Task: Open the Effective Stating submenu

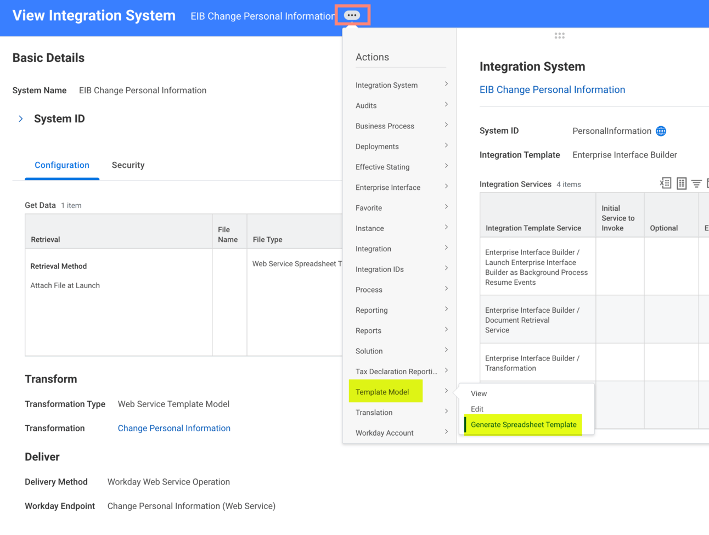Action: coord(401,167)
